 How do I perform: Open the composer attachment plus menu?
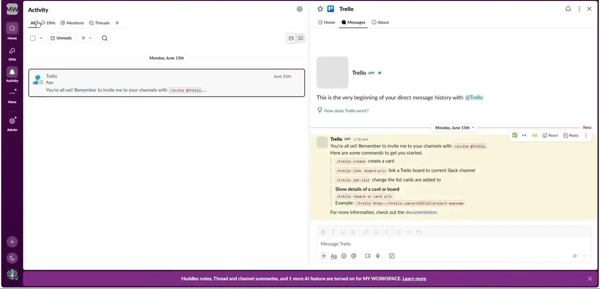tap(323, 256)
